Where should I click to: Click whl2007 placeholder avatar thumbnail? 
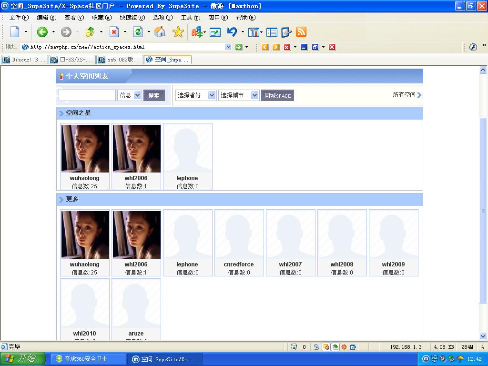click(291, 234)
